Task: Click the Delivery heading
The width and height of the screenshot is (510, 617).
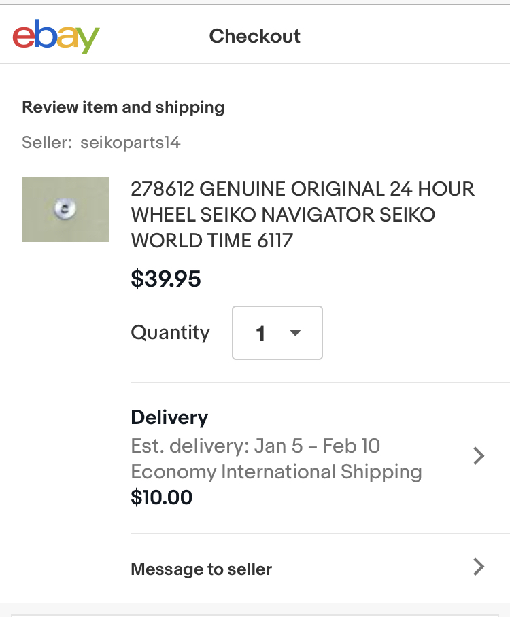Action: tap(169, 417)
